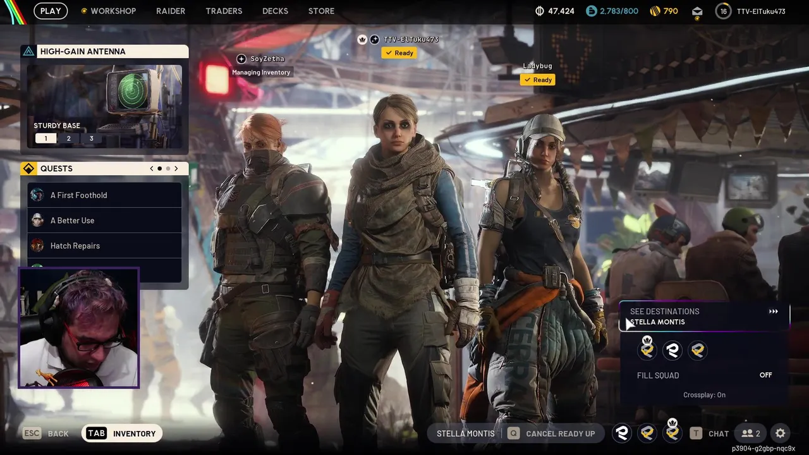Click See Destinations Stella Montis panel

click(705, 317)
